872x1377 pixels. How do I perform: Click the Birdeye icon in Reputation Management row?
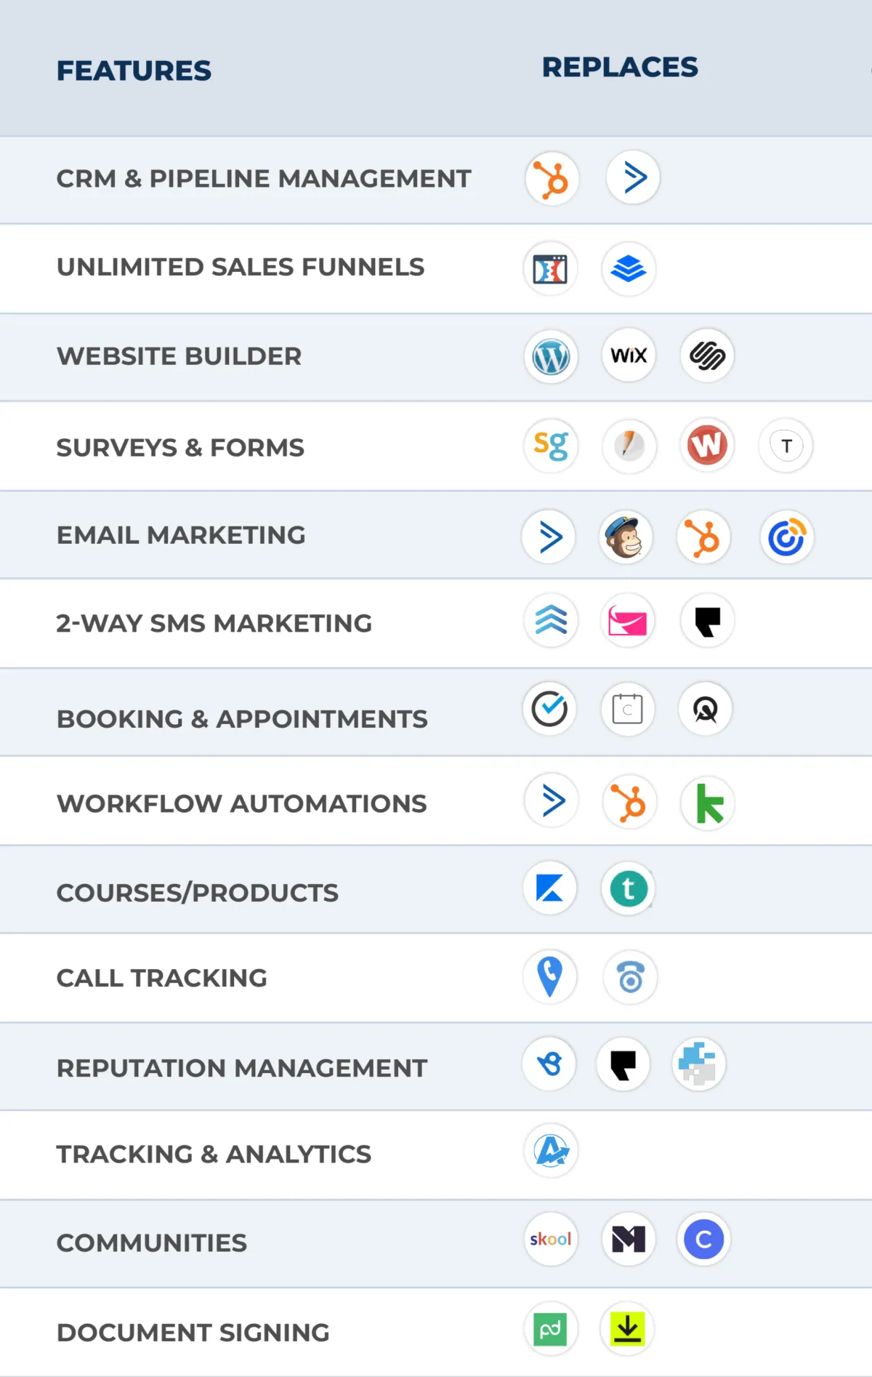pyautogui.click(x=549, y=1064)
